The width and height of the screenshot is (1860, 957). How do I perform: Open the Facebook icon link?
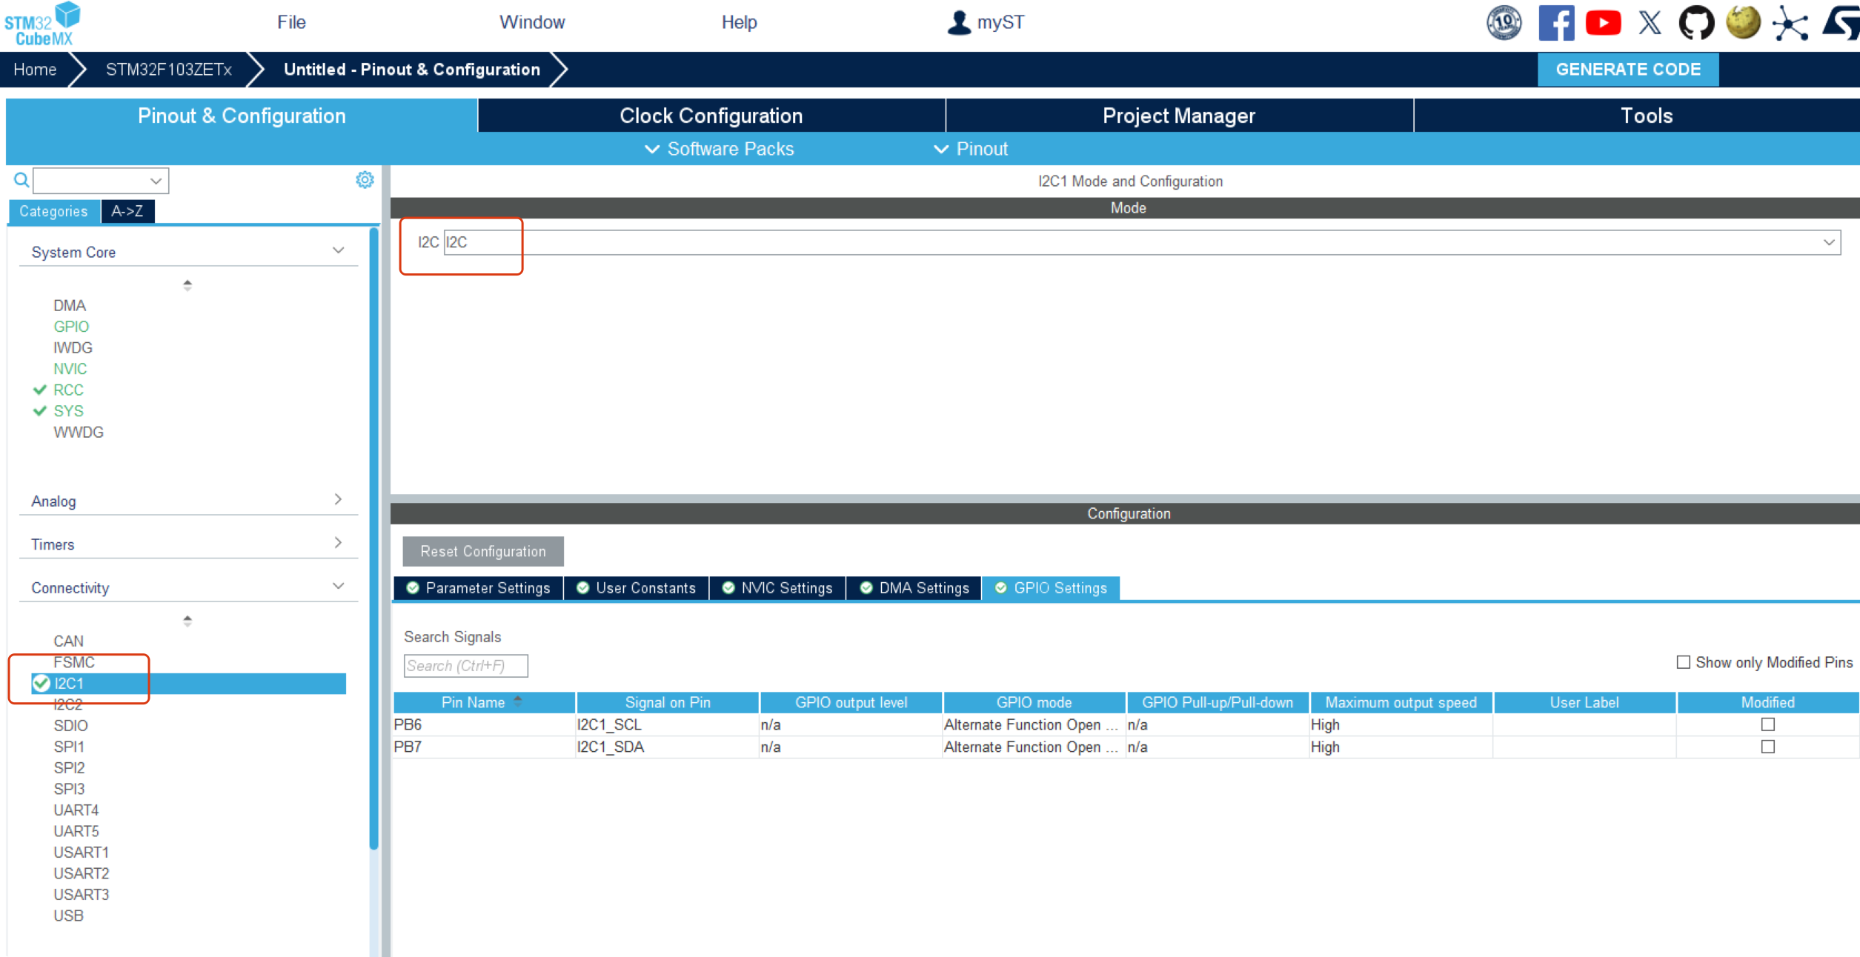tap(1555, 22)
